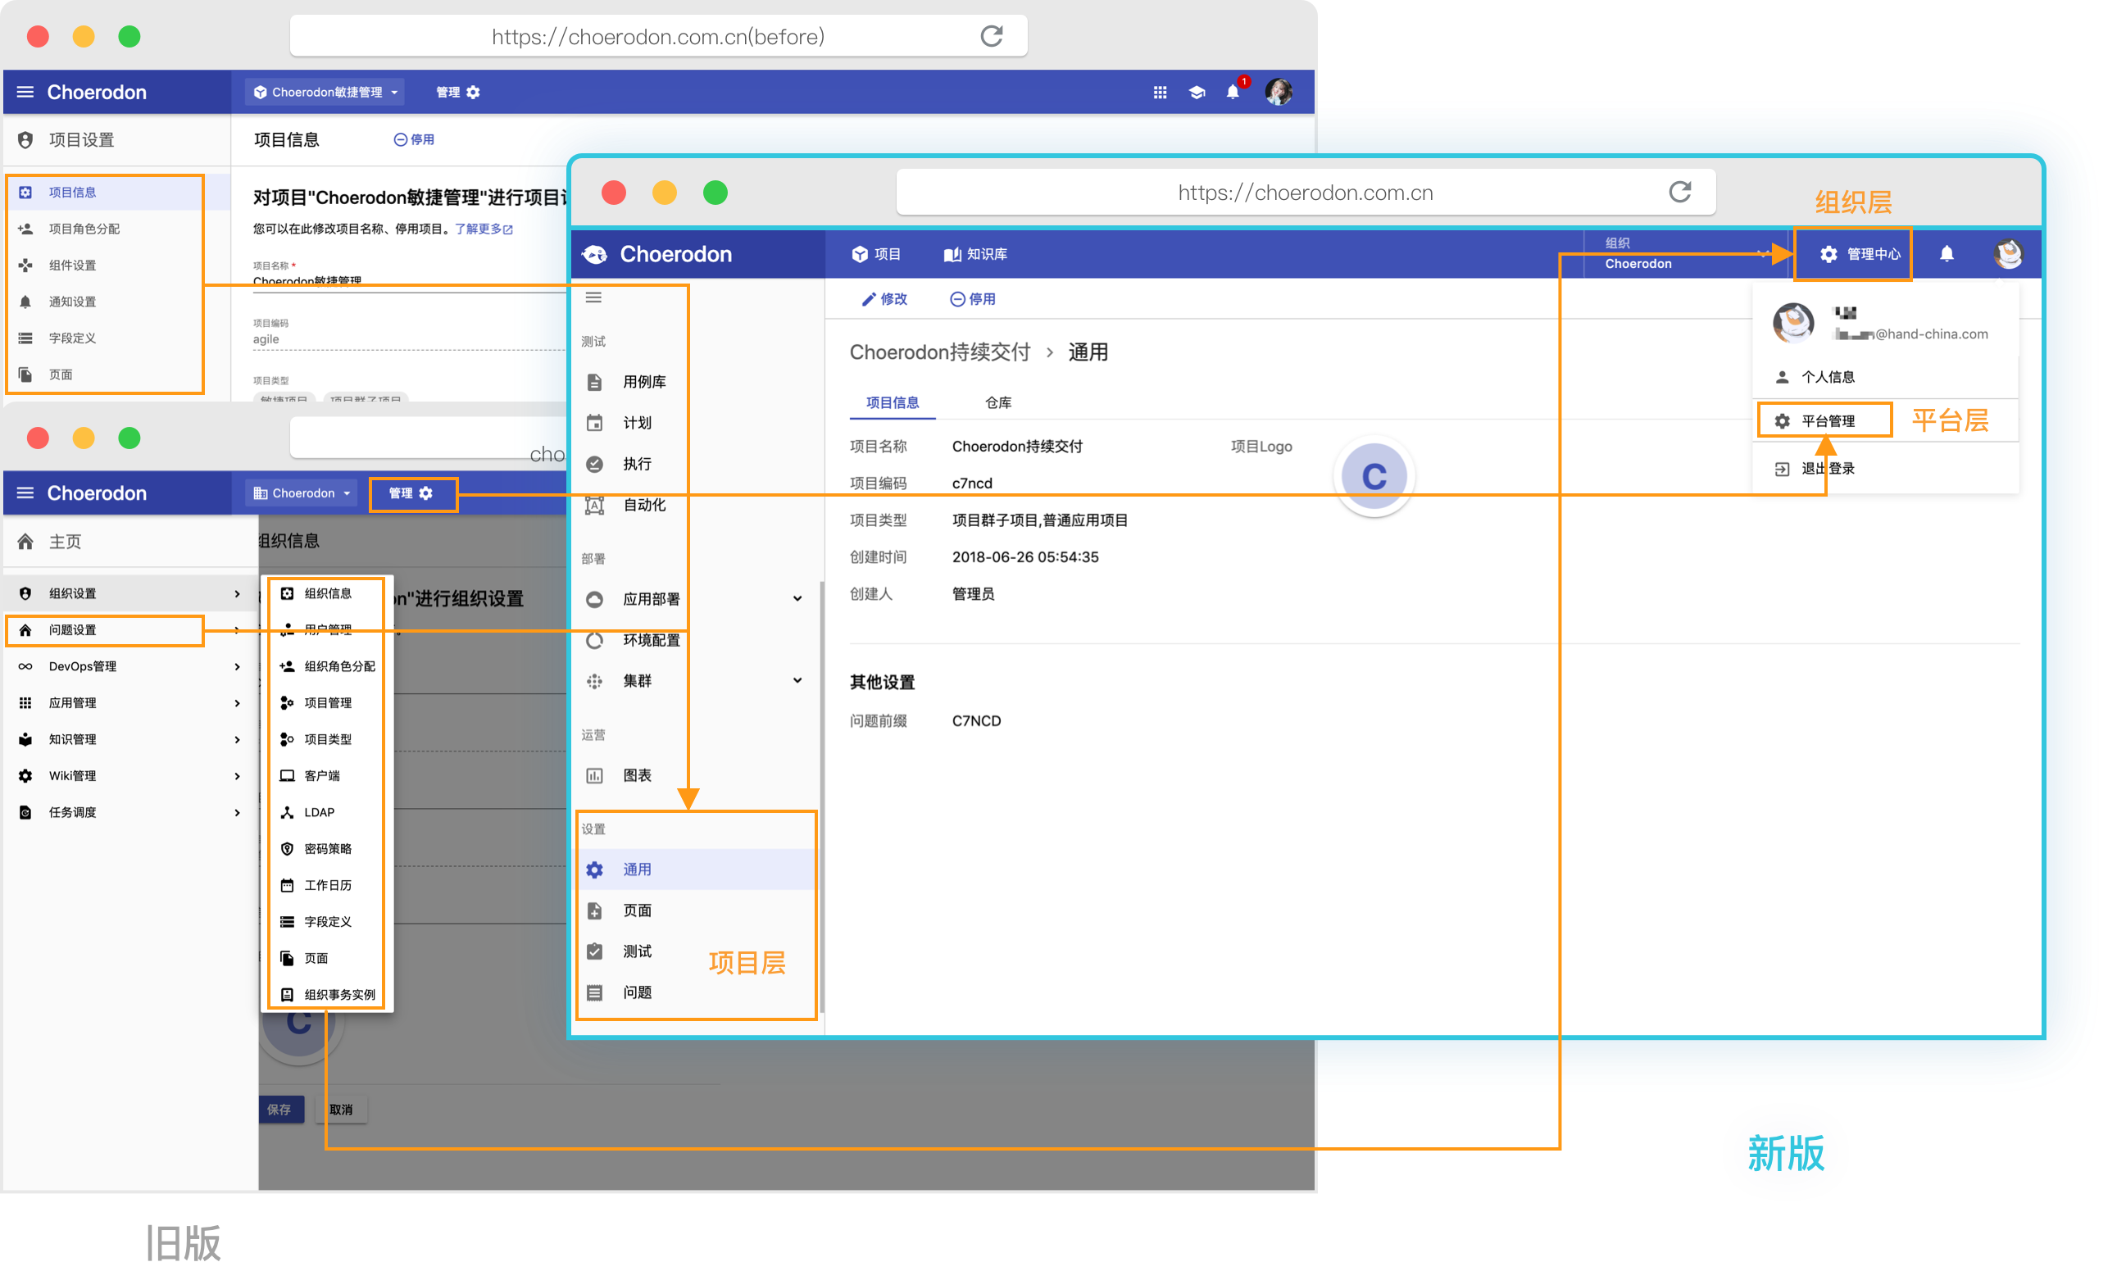Click 管理 gear in the old project window

(x=458, y=92)
